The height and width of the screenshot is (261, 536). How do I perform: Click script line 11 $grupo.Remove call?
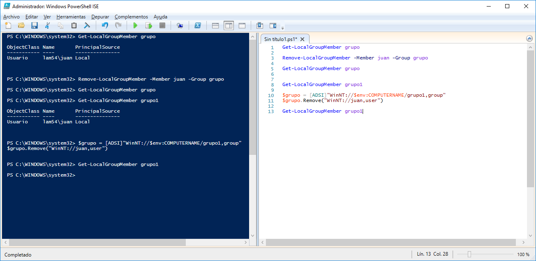[333, 100]
